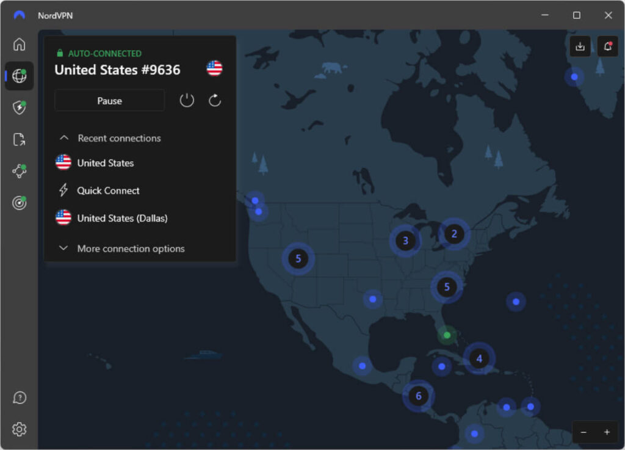Viewport: 625px width, 450px height.
Task: Click the Bermuda server dot in Atlantic
Action: tap(516, 302)
